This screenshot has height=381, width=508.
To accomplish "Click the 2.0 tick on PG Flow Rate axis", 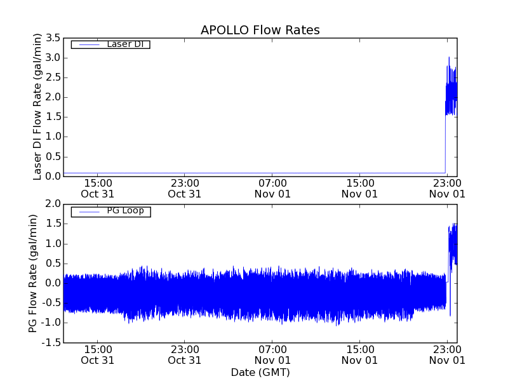I will click(x=53, y=204).
